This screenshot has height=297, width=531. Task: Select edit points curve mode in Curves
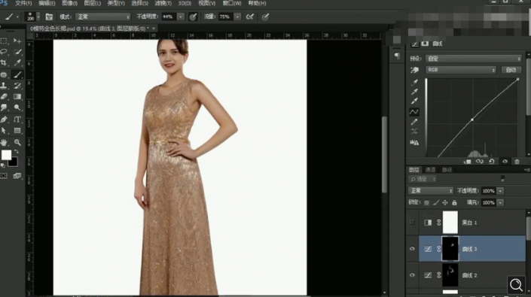(414, 112)
